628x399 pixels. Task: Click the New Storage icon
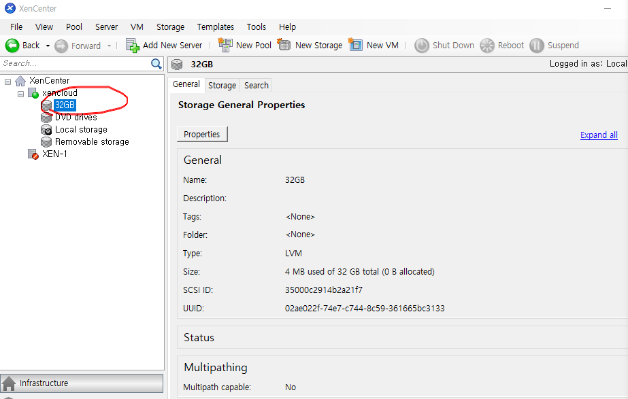tap(284, 45)
